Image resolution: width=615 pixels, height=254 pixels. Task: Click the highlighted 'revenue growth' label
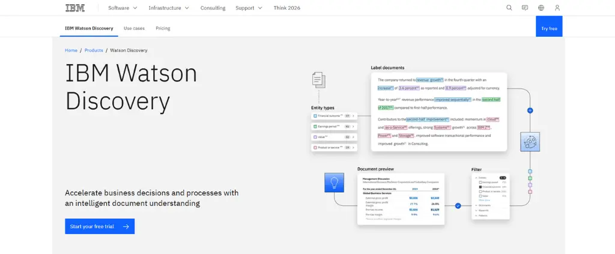430,80
